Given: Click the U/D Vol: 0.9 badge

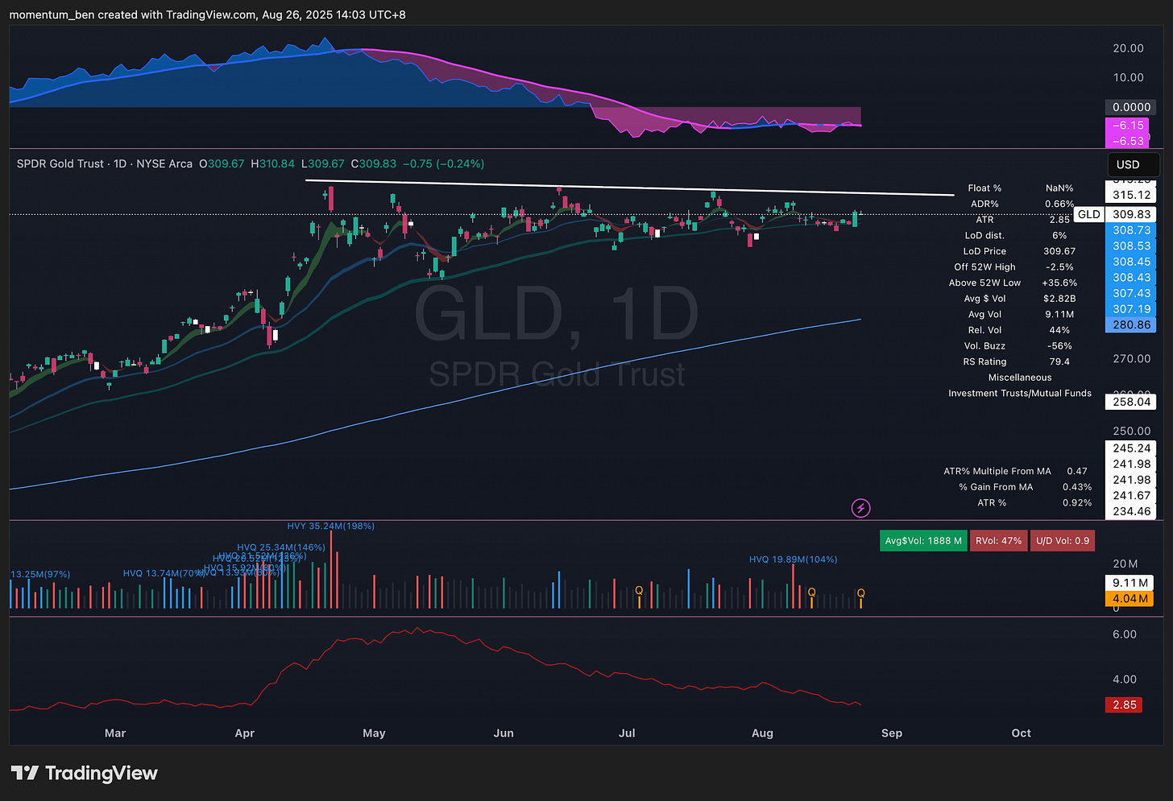Looking at the screenshot, I should [1062, 541].
